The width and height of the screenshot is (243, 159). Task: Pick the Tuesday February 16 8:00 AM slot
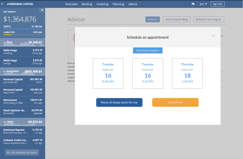[x=108, y=73]
